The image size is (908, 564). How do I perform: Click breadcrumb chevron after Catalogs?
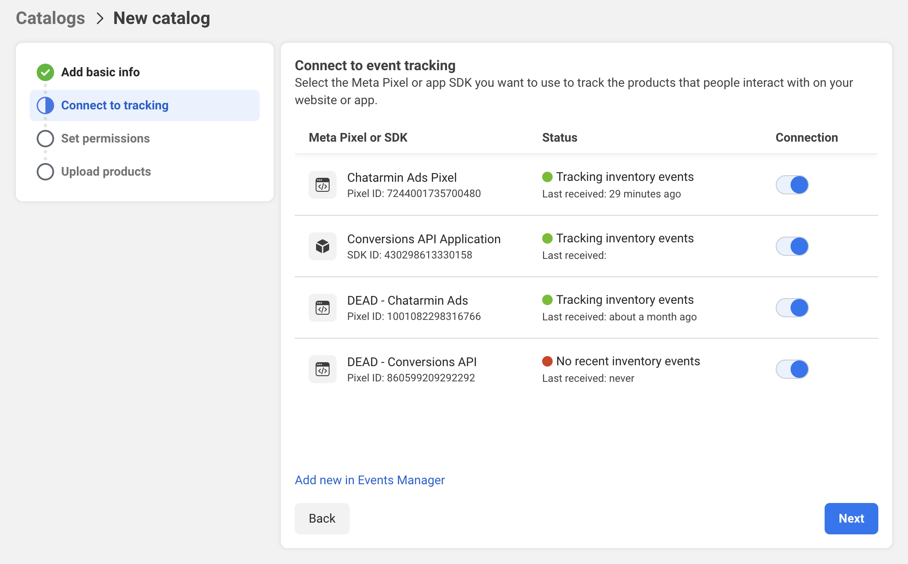click(100, 18)
